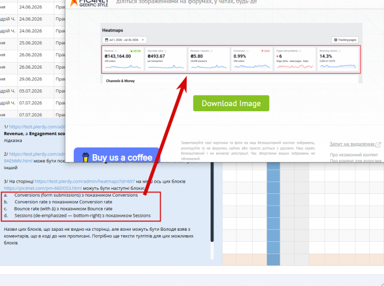Click the Conversion 0.99% card
Screen dimensions: 384x286
click(x=252, y=59)
